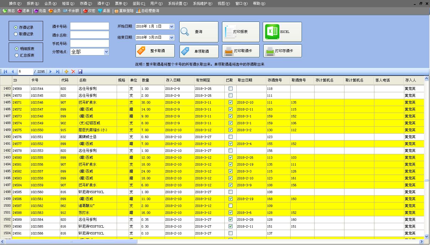The image size is (430, 245).
Task: Go to first page in record navigator
Action: (5, 72)
